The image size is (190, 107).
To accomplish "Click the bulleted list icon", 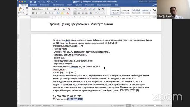I will click(x=75, y=9).
